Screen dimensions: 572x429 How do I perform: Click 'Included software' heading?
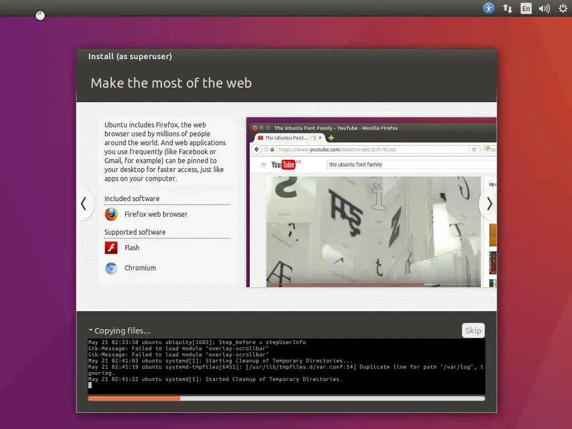pyautogui.click(x=132, y=198)
